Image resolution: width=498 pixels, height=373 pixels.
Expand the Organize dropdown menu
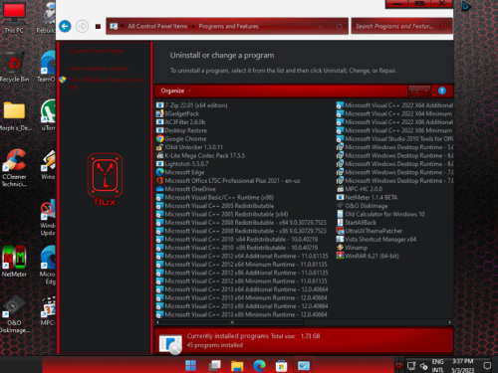pyautogui.click(x=176, y=91)
